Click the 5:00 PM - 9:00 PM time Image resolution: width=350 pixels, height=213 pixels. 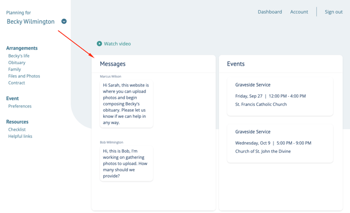294,143
